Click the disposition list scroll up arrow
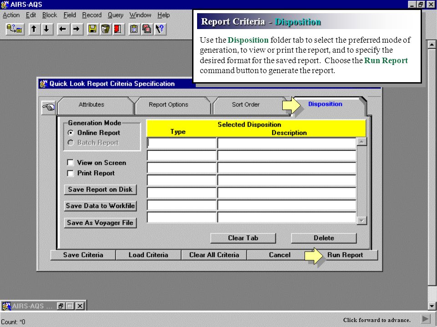Screen dimensions: 437x327 (362, 142)
